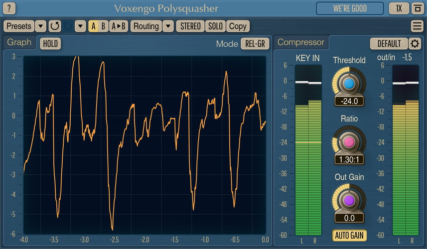The width and height of the screenshot is (427, 249).
Task: Click the dimmed redo arrow icon
Action: click(68, 26)
